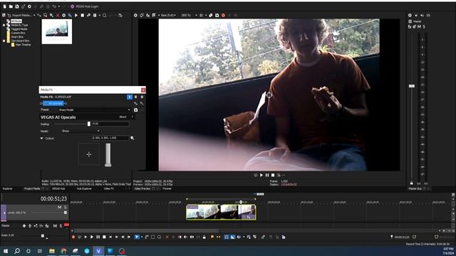The width and height of the screenshot is (456, 256).
Task: Open preview properties gear above video preview
Action: 135,15
